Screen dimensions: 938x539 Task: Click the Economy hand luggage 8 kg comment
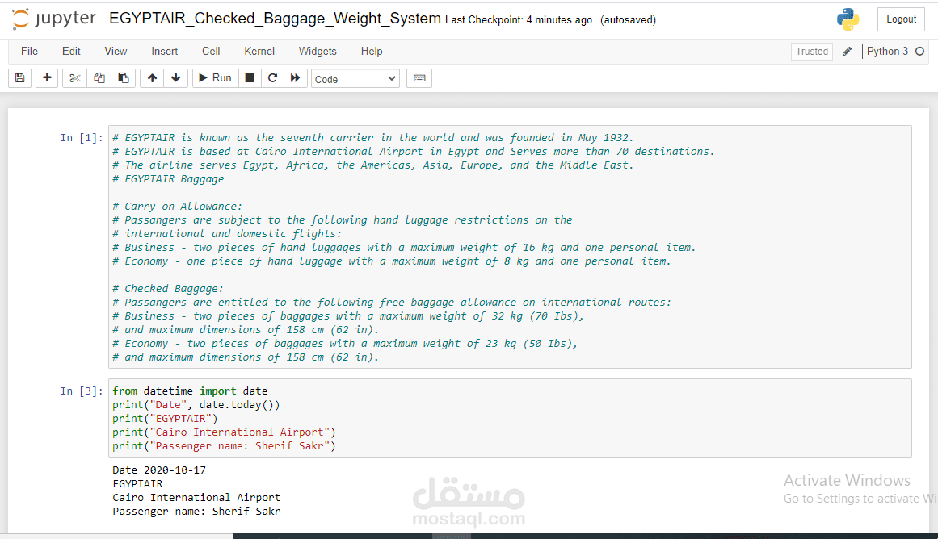391,261
